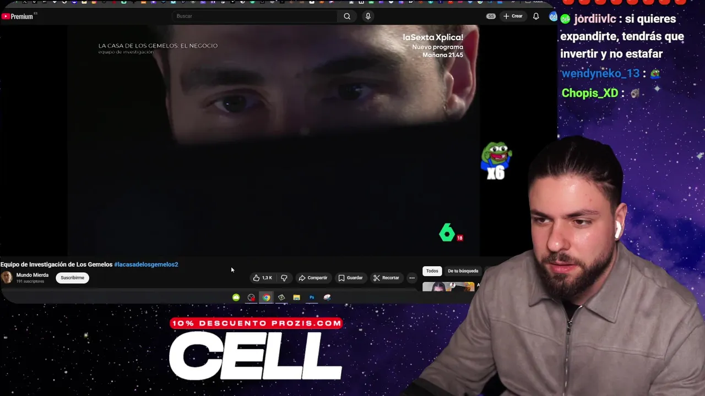Viewport: 705px width, 396px height.
Task: Open green cloud app in taskbar
Action: [x=236, y=298]
